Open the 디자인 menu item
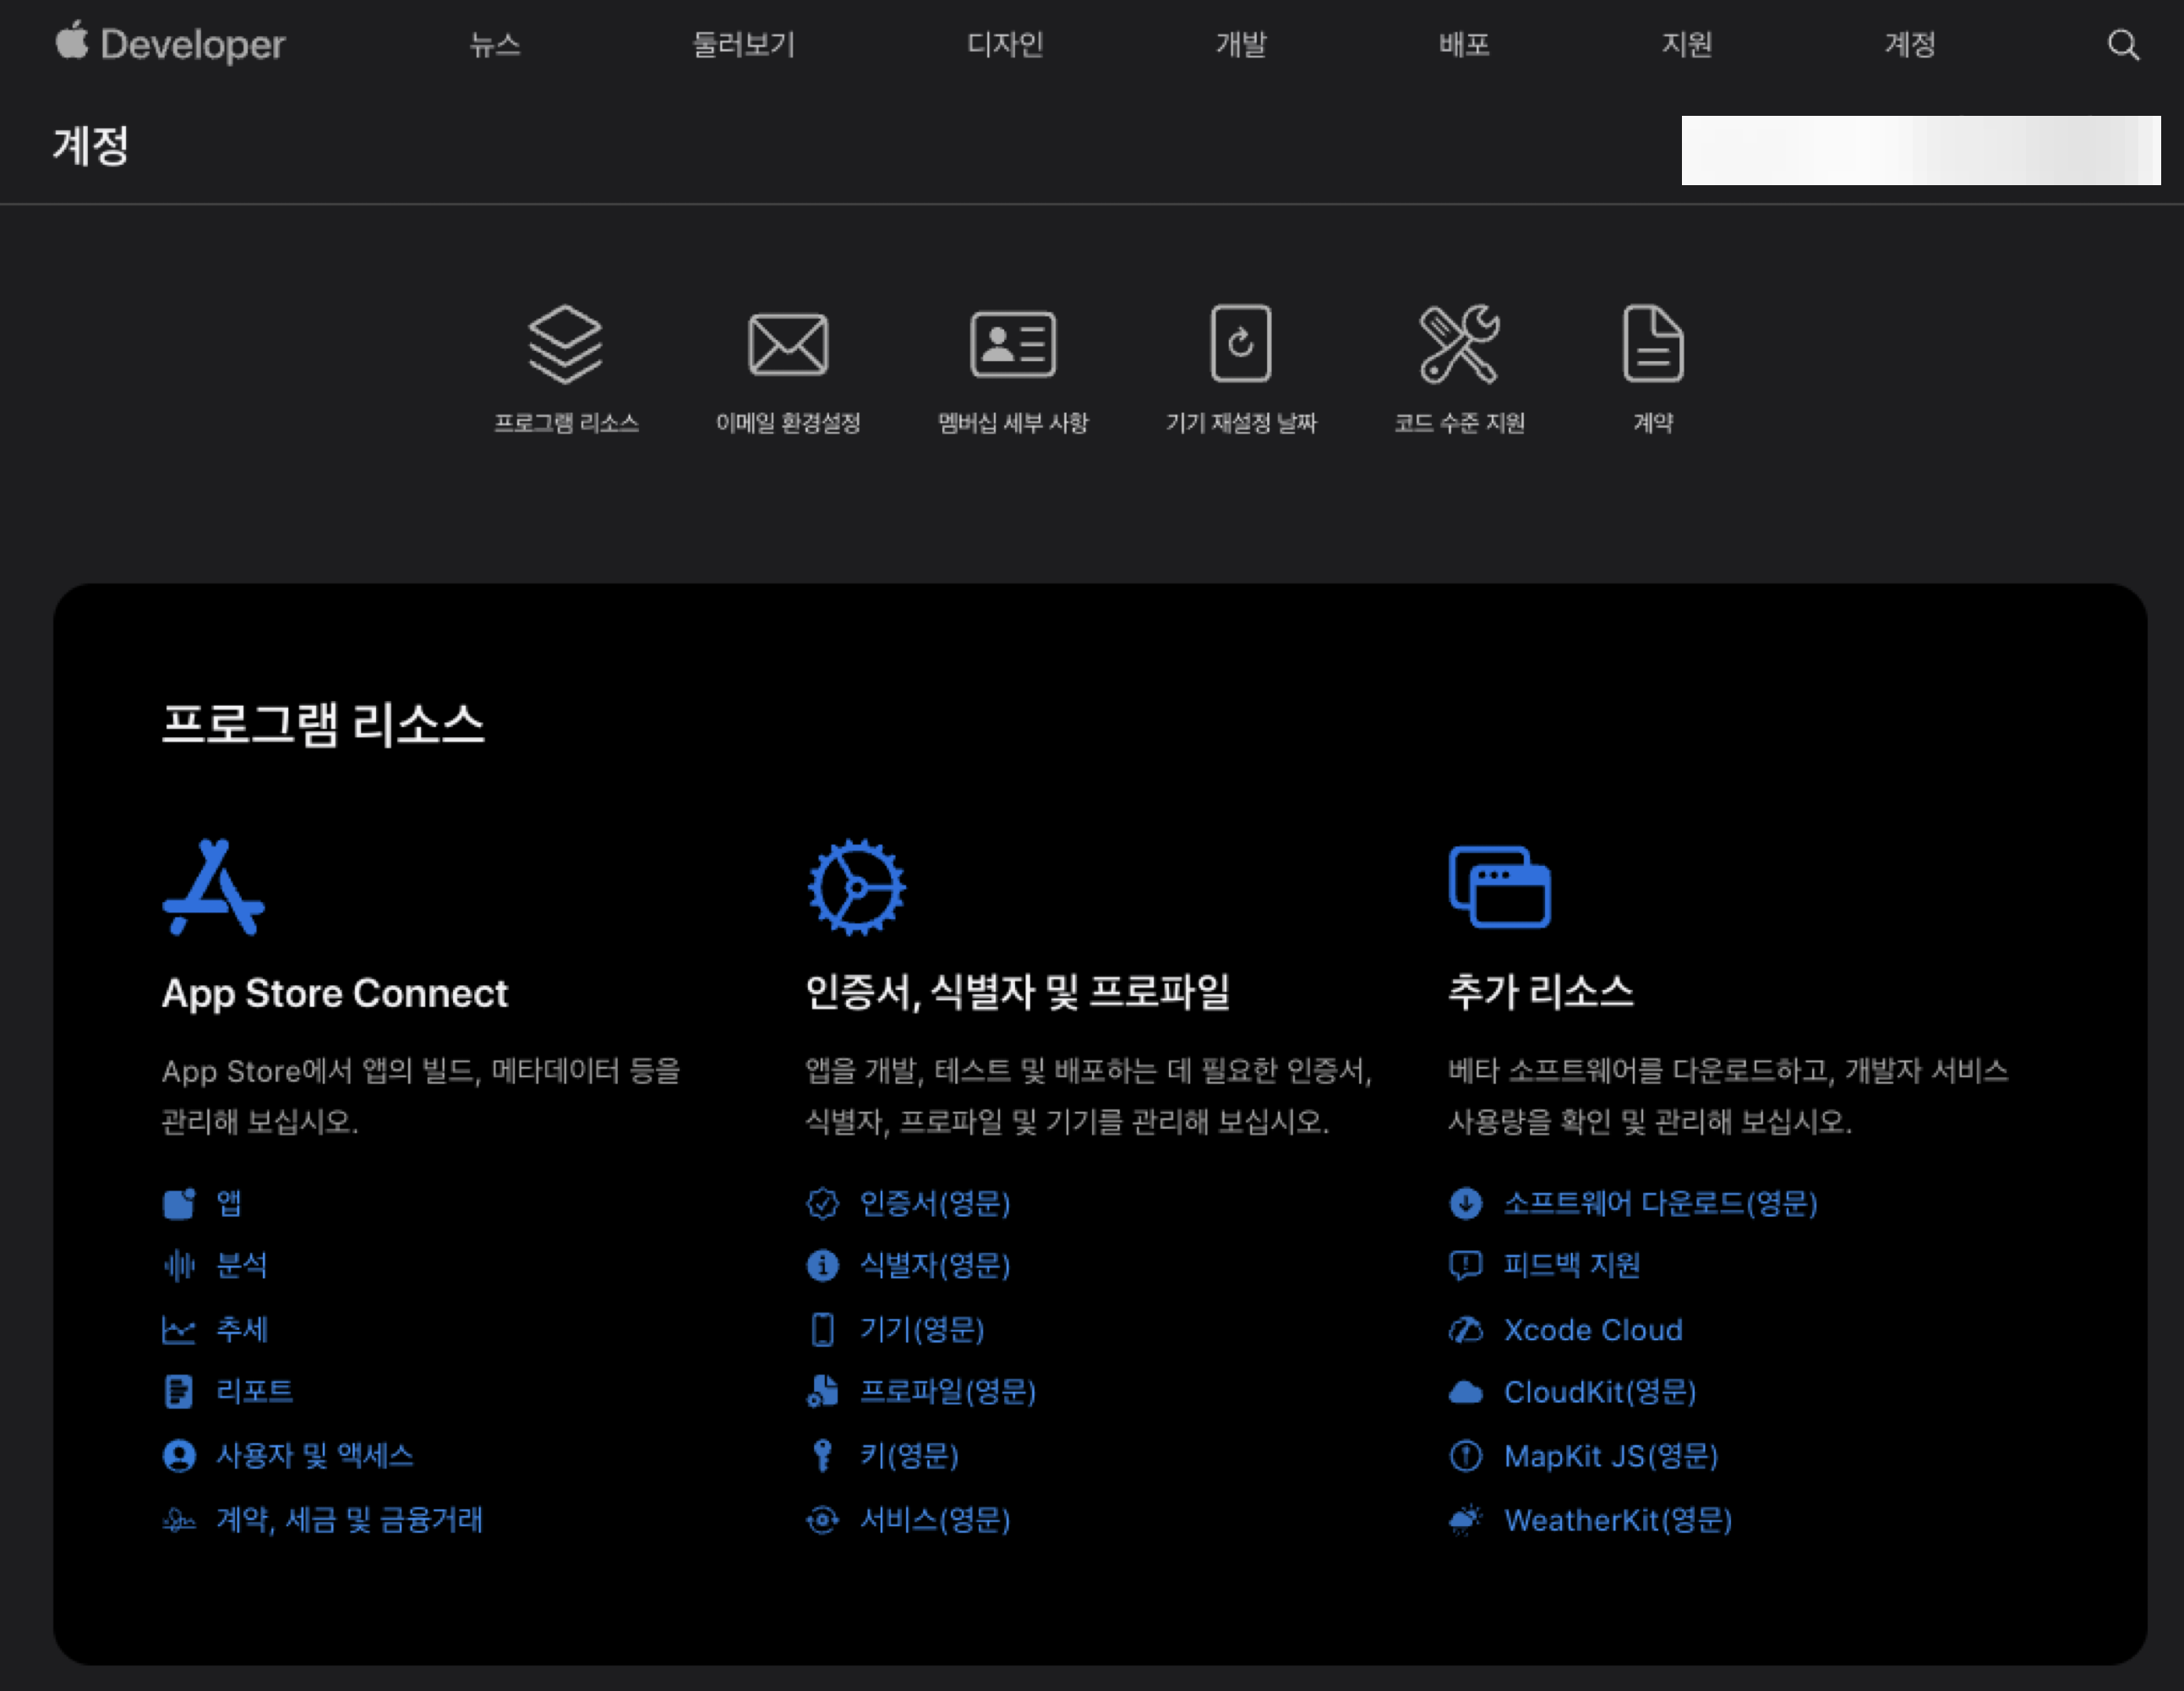 click(1005, 45)
